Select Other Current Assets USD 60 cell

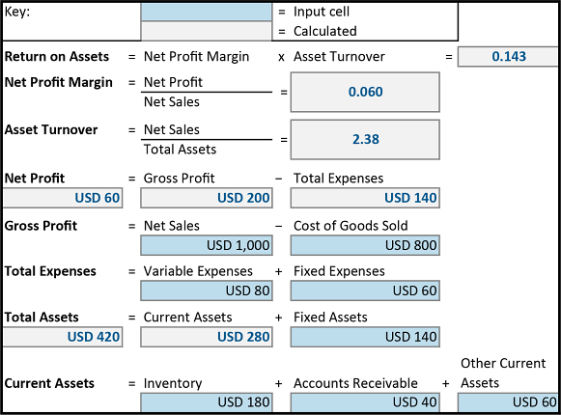click(508, 402)
